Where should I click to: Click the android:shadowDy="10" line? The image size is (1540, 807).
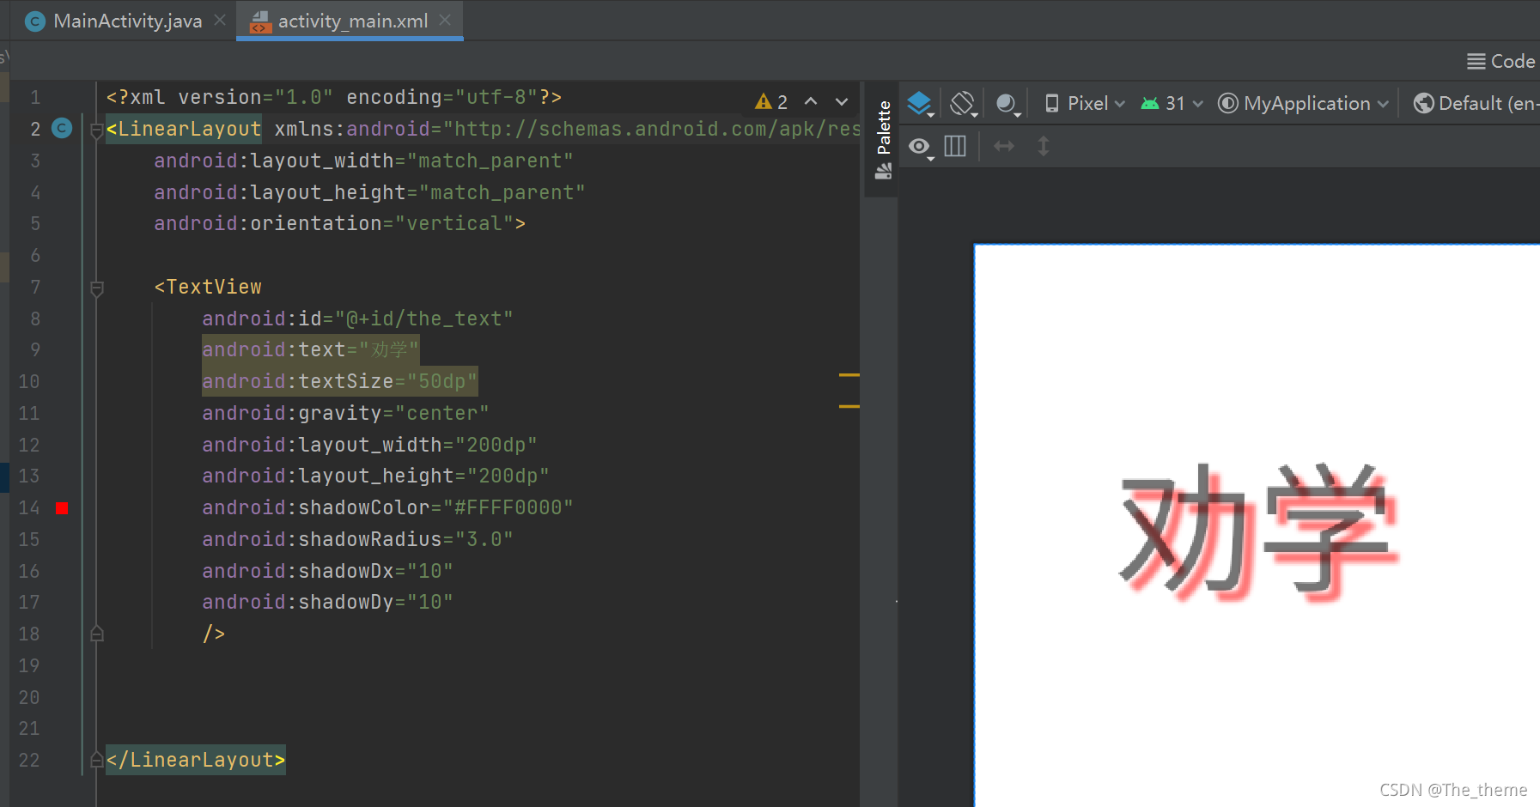pyautogui.click(x=327, y=602)
